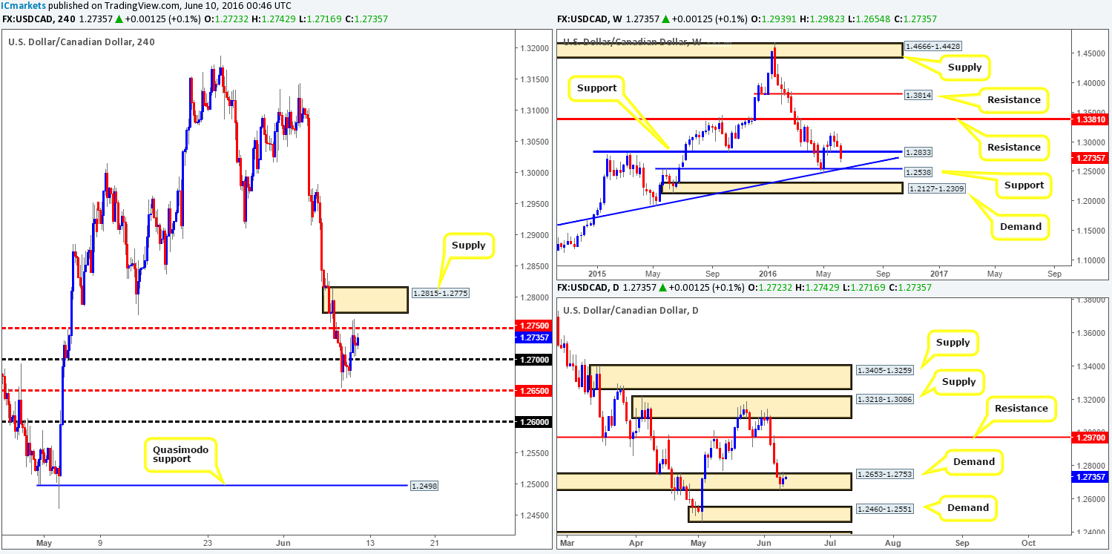Click 1.24500 on the 240 price axis

click(533, 515)
